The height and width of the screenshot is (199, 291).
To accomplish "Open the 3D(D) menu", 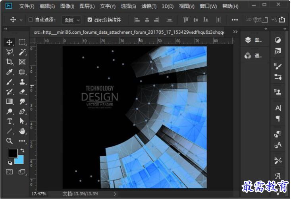I will pos(168,6).
